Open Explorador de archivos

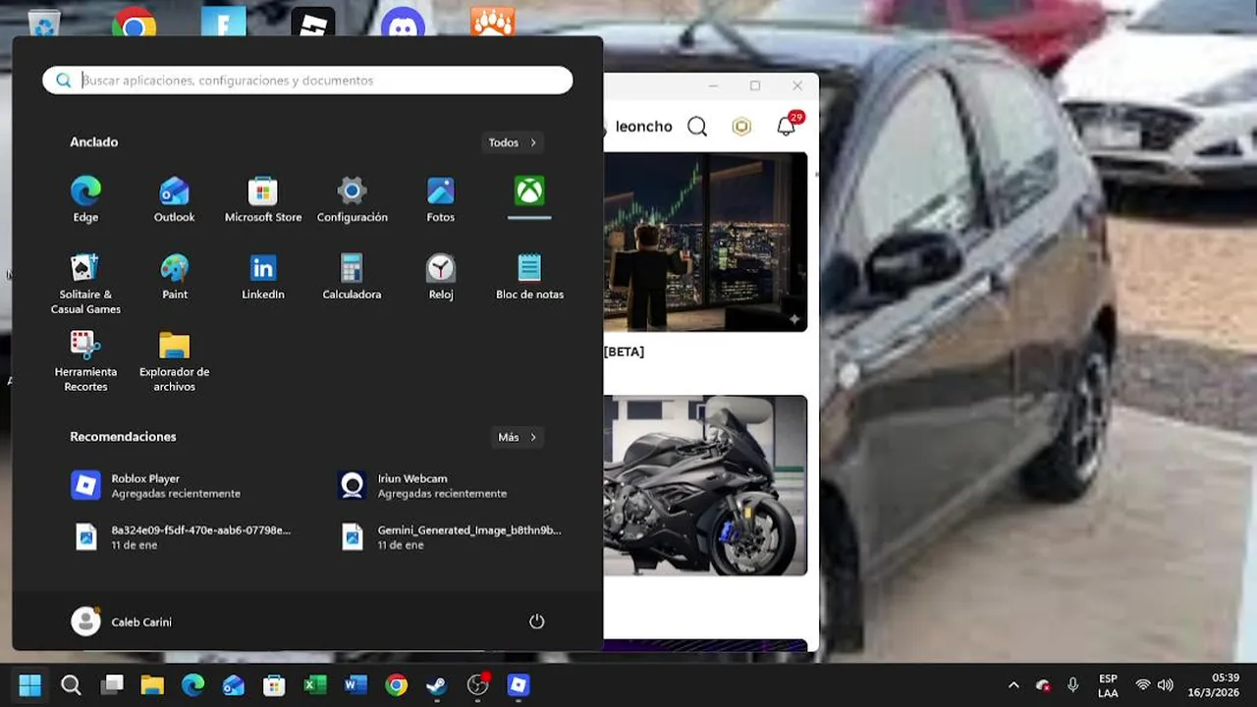[x=174, y=361]
